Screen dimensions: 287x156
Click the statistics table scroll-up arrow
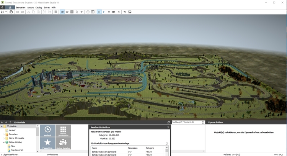(x=167, y=148)
